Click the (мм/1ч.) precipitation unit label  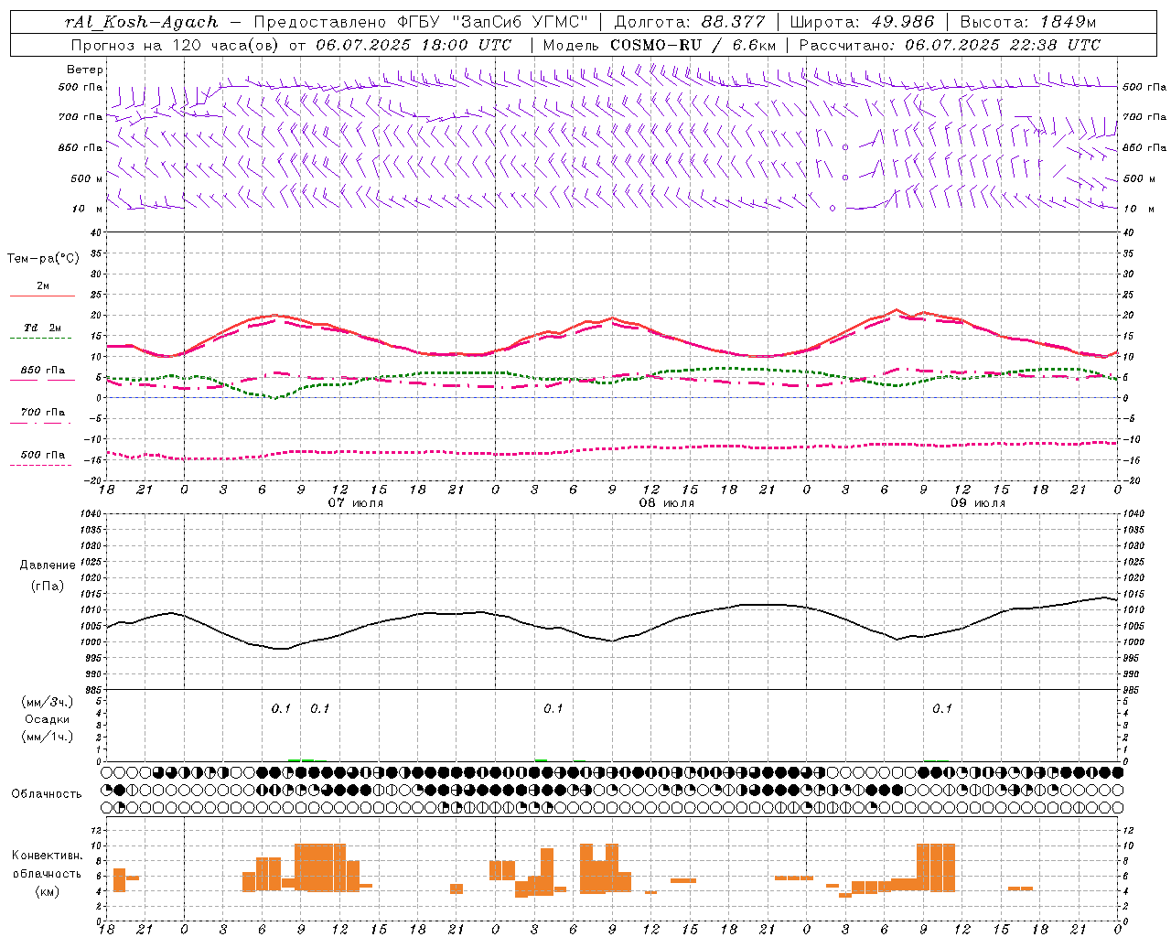point(48,737)
